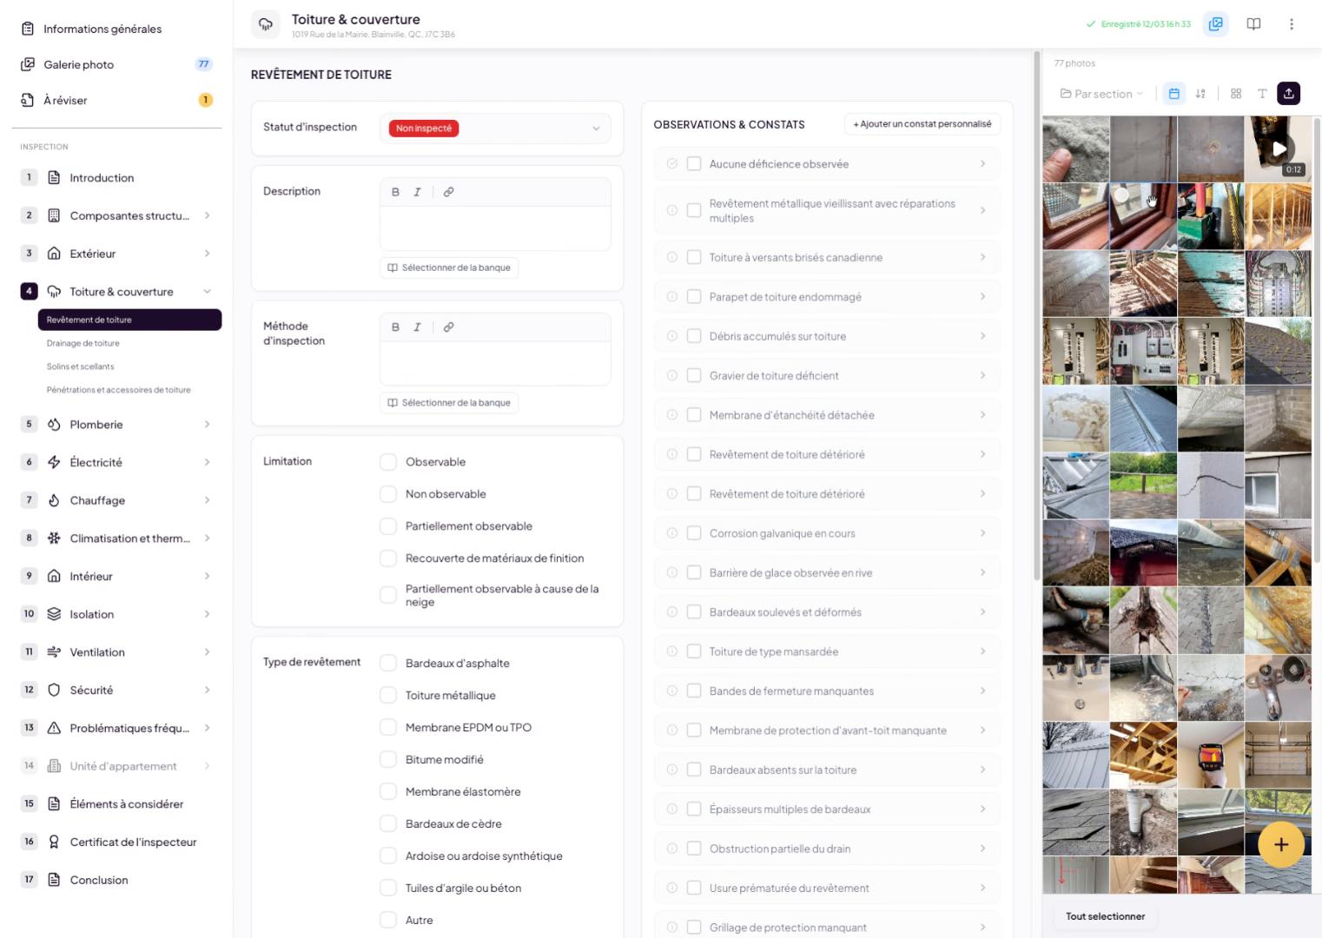
Task: Open the Par section photo filter dropdown
Action: click(1101, 94)
